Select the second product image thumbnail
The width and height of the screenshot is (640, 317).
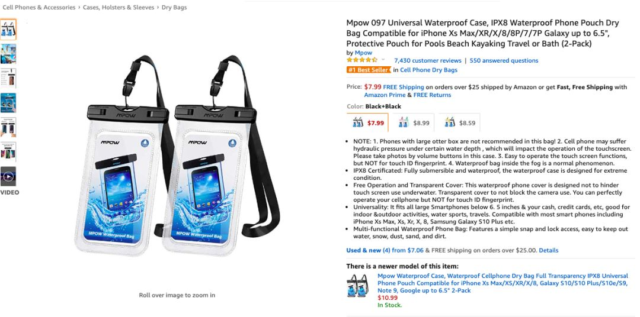tap(8, 54)
